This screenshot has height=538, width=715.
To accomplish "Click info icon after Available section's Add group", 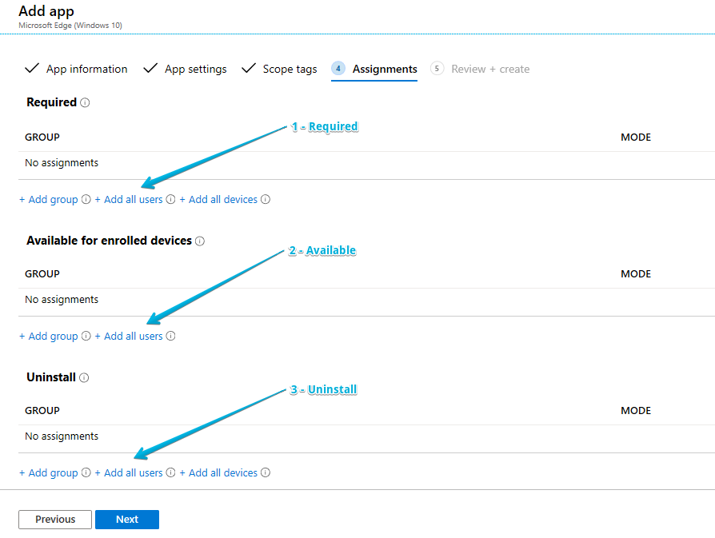I will click(86, 337).
